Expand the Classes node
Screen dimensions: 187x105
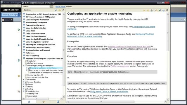[x=24, y=84]
